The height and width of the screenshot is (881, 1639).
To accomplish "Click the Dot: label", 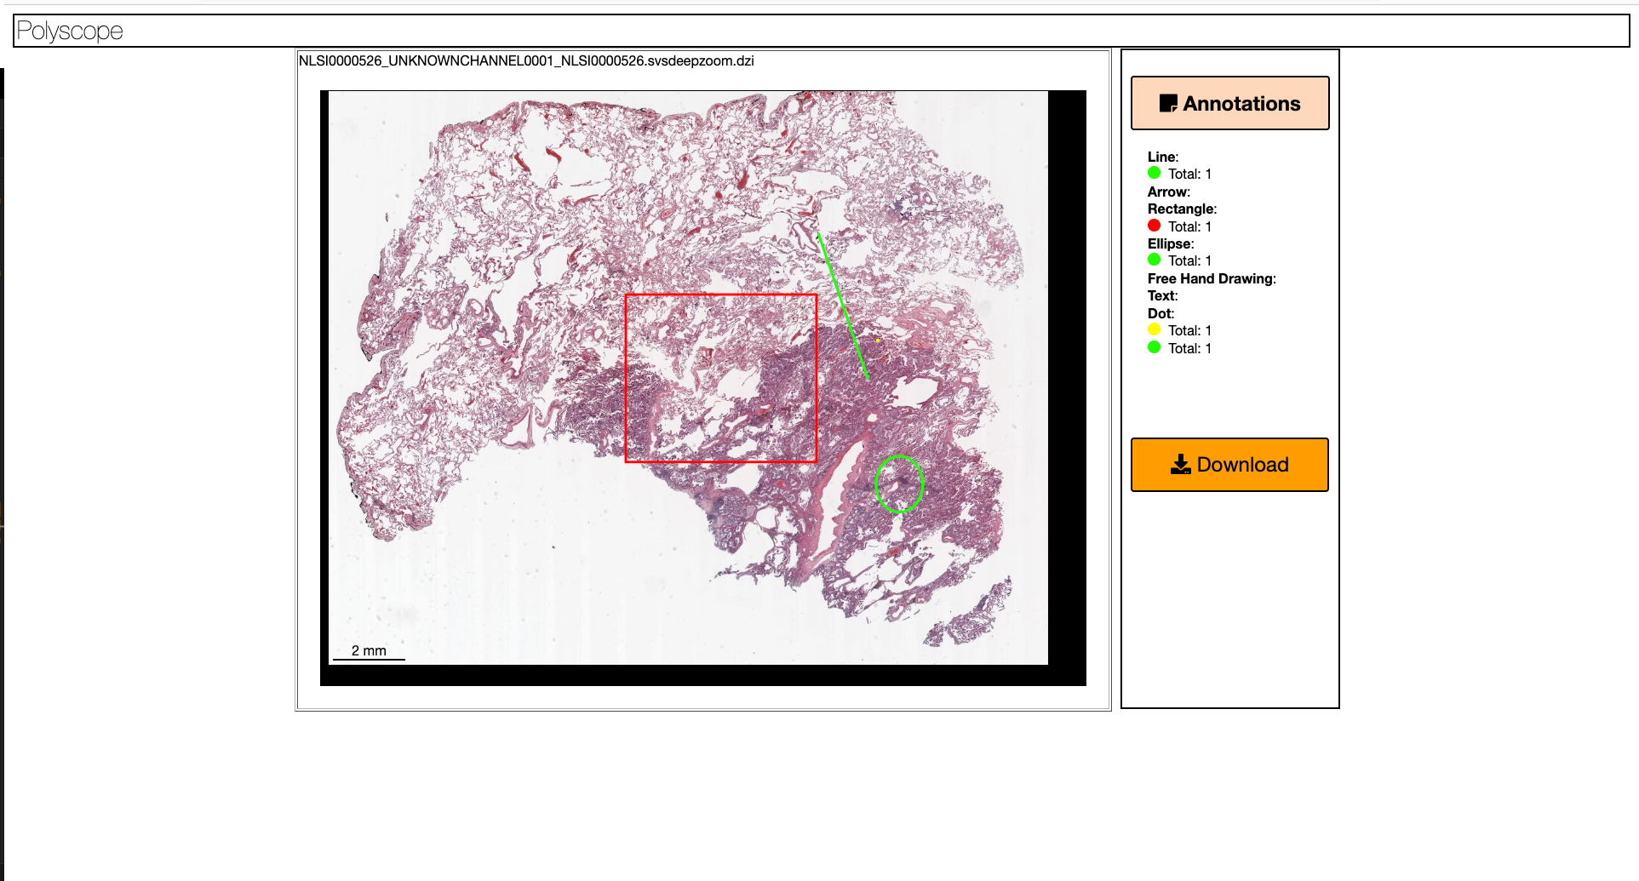I will [1161, 313].
